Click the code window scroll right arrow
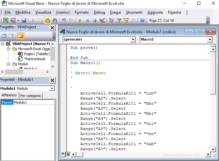Screen dimensions: 219x161 coord(208,155)
